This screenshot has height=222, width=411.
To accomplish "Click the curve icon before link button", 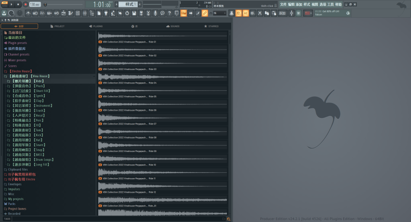I will pyautogui.click(x=198, y=13).
